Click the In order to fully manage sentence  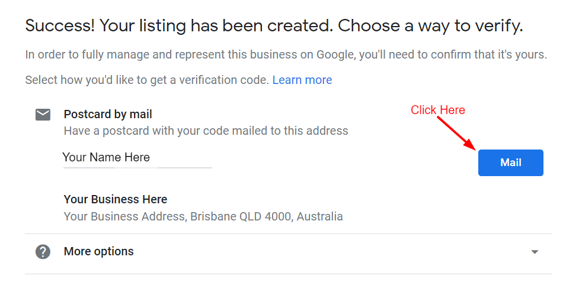pos(286,55)
